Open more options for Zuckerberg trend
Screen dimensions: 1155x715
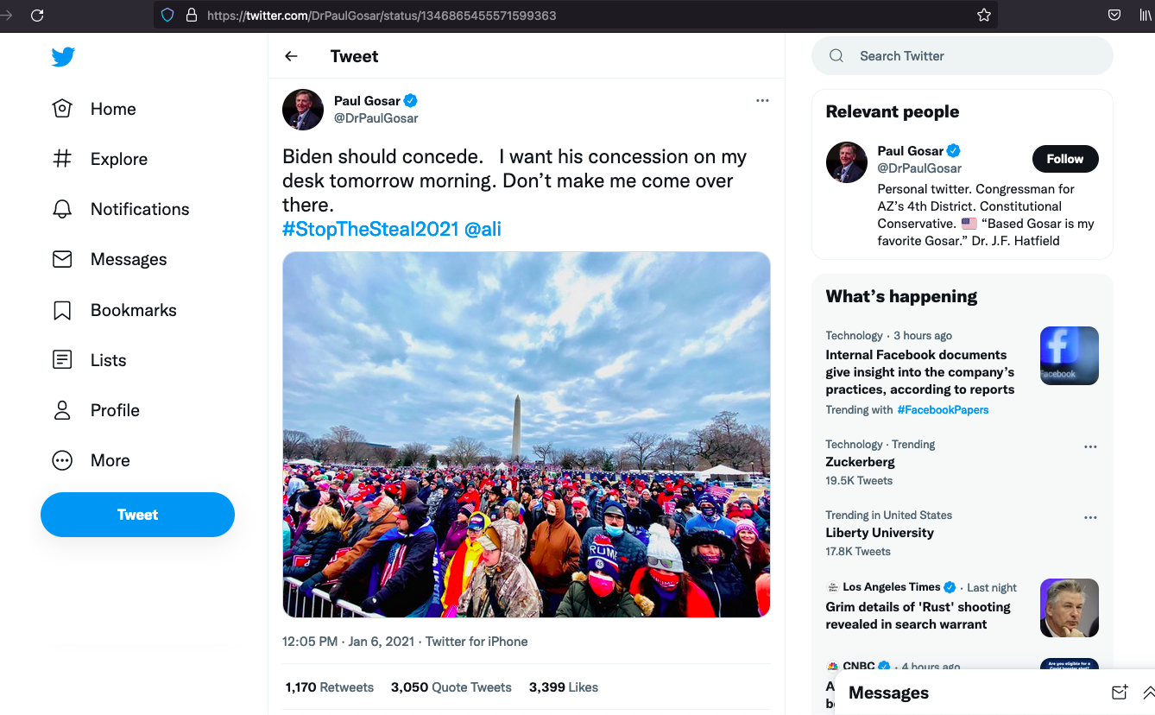1090,446
